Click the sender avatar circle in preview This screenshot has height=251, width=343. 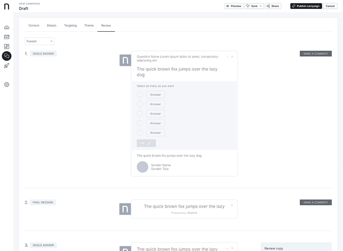[x=142, y=167]
